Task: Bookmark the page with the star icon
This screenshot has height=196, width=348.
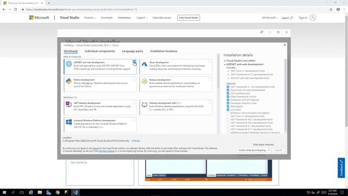Action: (x=331, y=10)
